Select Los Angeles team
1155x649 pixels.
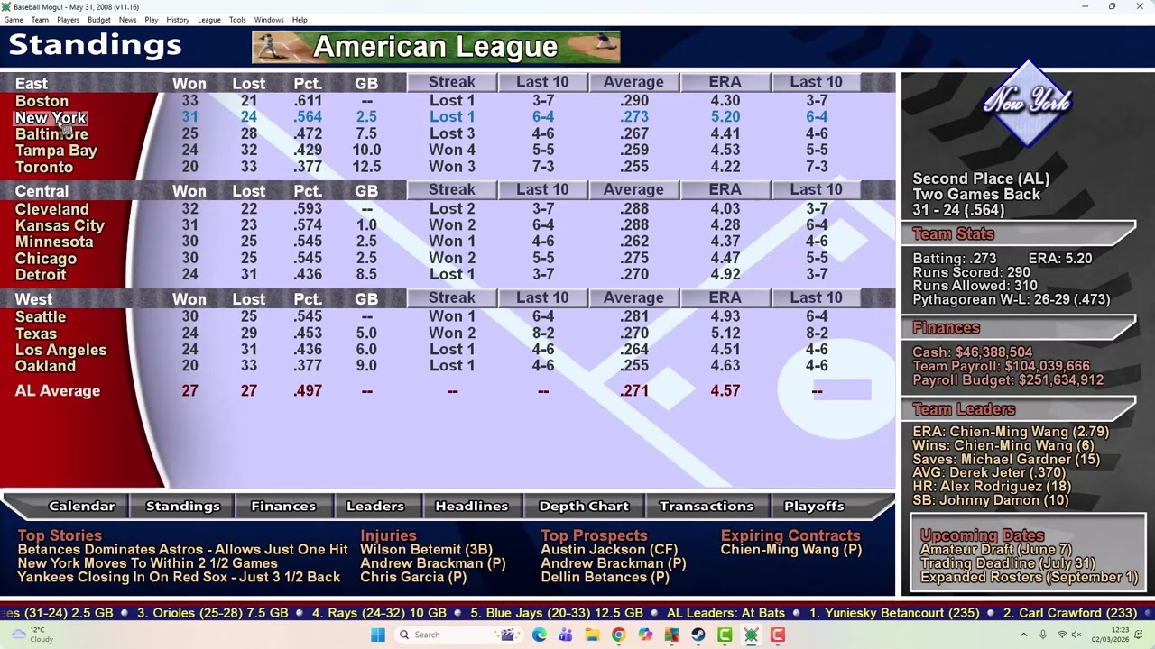[x=60, y=350]
